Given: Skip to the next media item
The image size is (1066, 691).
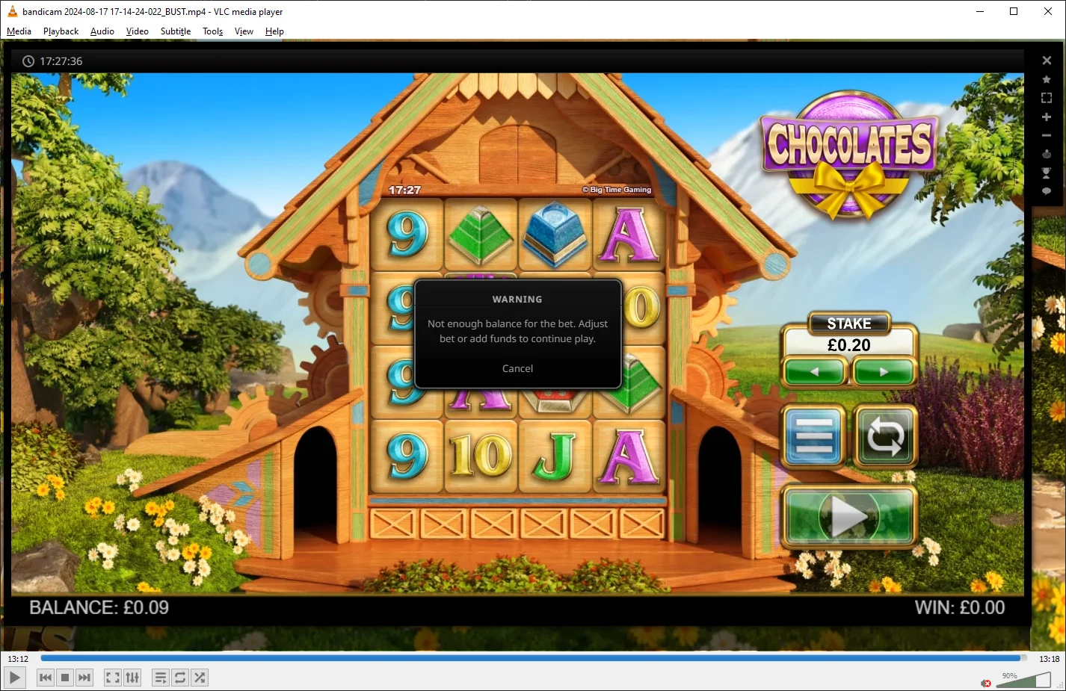Looking at the screenshot, I should point(84,678).
